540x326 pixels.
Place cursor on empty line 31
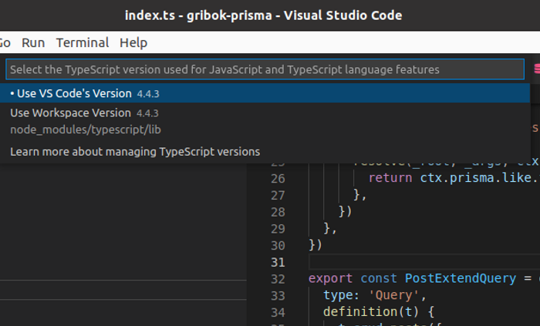point(424,262)
